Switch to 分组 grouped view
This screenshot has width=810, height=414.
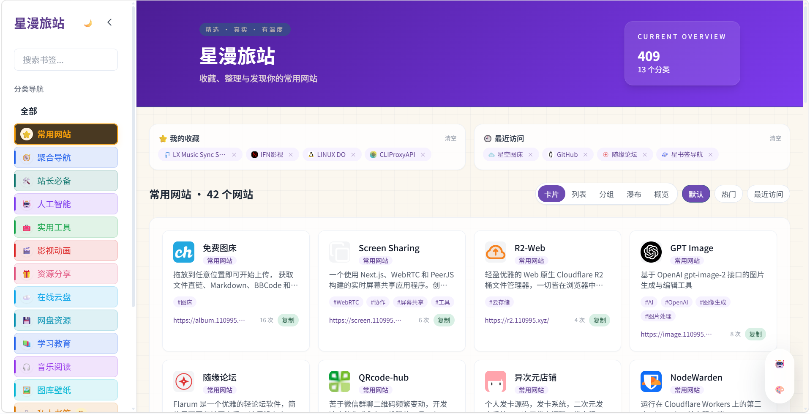coord(606,194)
